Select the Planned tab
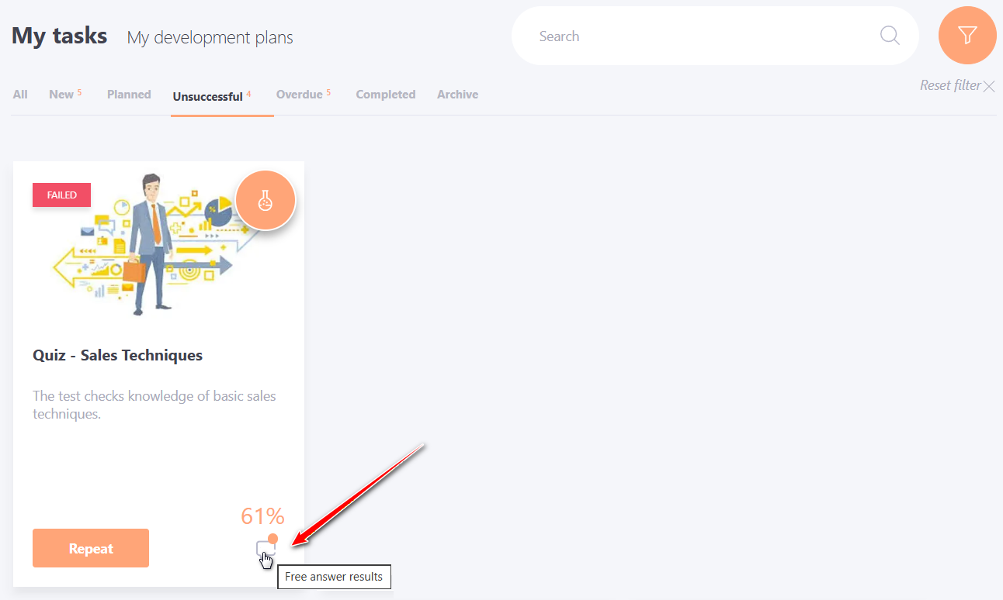 [x=129, y=95]
